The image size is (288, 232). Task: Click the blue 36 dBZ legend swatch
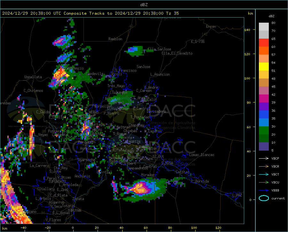[264, 115]
